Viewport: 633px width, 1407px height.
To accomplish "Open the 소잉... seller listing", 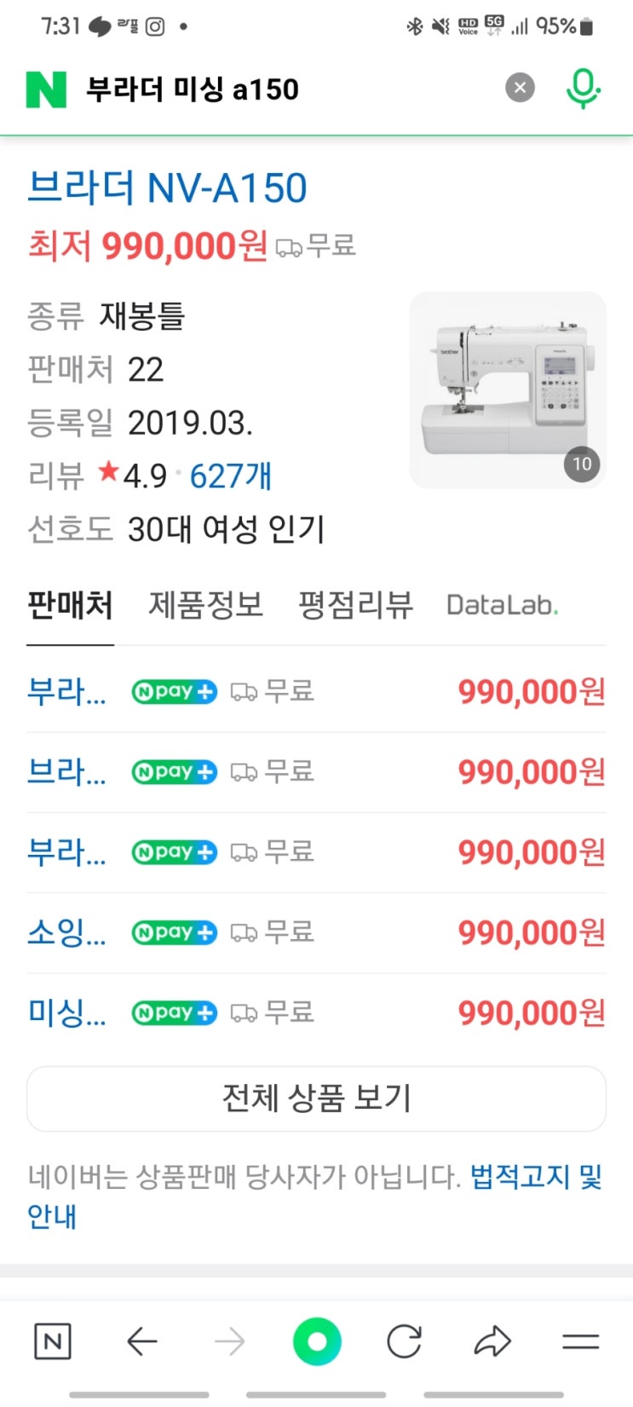I will pyautogui.click(x=66, y=932).
